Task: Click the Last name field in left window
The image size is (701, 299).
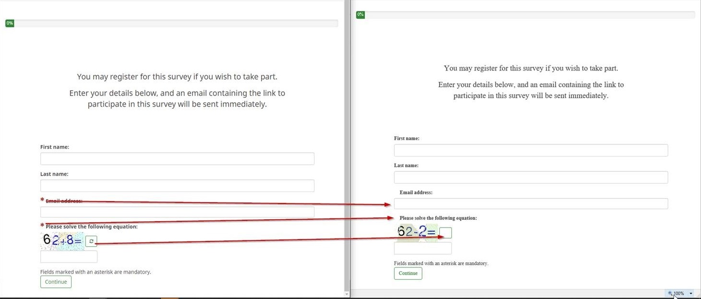Action: click(x=177, y=186)
